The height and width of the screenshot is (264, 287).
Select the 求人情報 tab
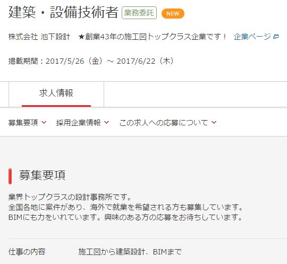56,94
